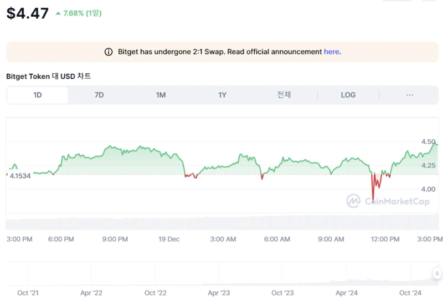Image resolution: width=443 pixels, height=299 pixels.
Task: Switch chart to 1M range
Action: coord(161,95)
